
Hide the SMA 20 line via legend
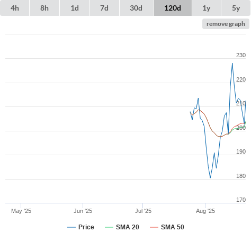(128, 227)
